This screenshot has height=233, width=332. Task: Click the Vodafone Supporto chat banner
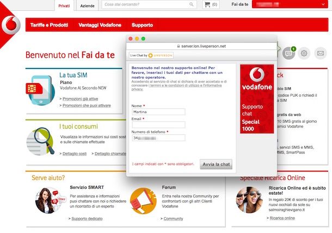click(257, 99)
